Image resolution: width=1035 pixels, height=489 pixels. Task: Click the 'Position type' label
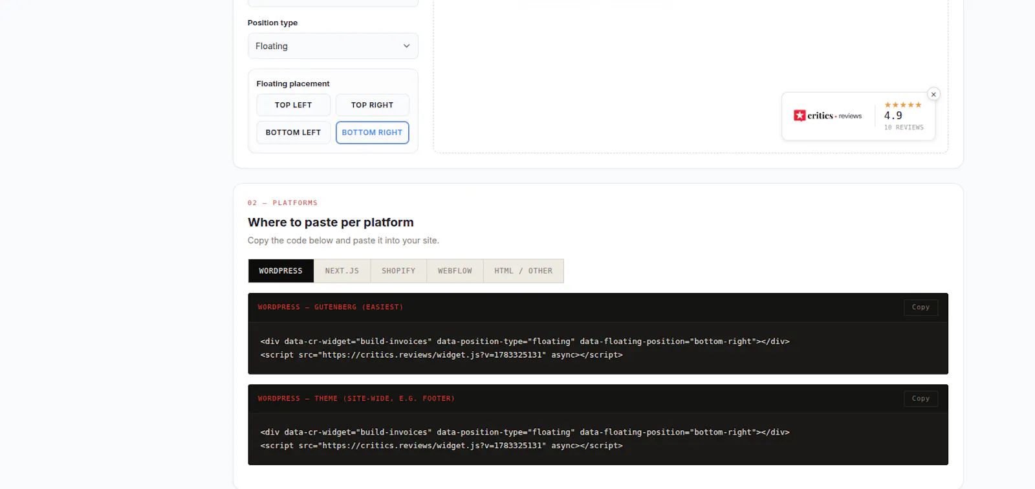(x=272, y=23)
